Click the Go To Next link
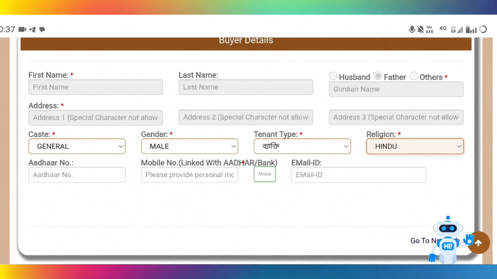 coord(436,241)
